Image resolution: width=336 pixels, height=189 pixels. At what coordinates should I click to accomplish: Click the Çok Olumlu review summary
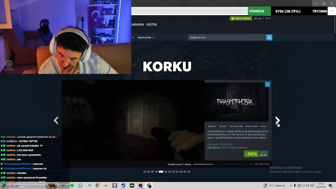[x=213, y=148]
